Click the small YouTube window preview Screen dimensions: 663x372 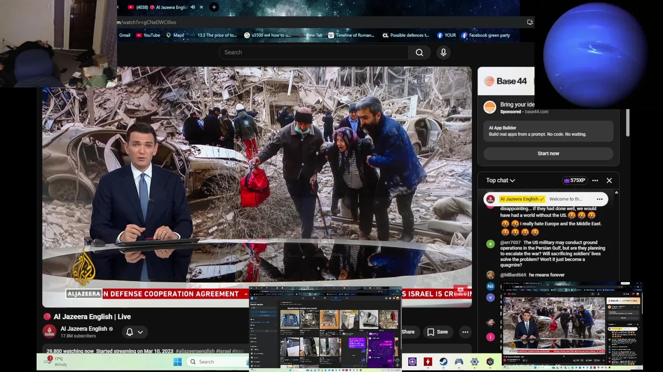coord(571,326)
